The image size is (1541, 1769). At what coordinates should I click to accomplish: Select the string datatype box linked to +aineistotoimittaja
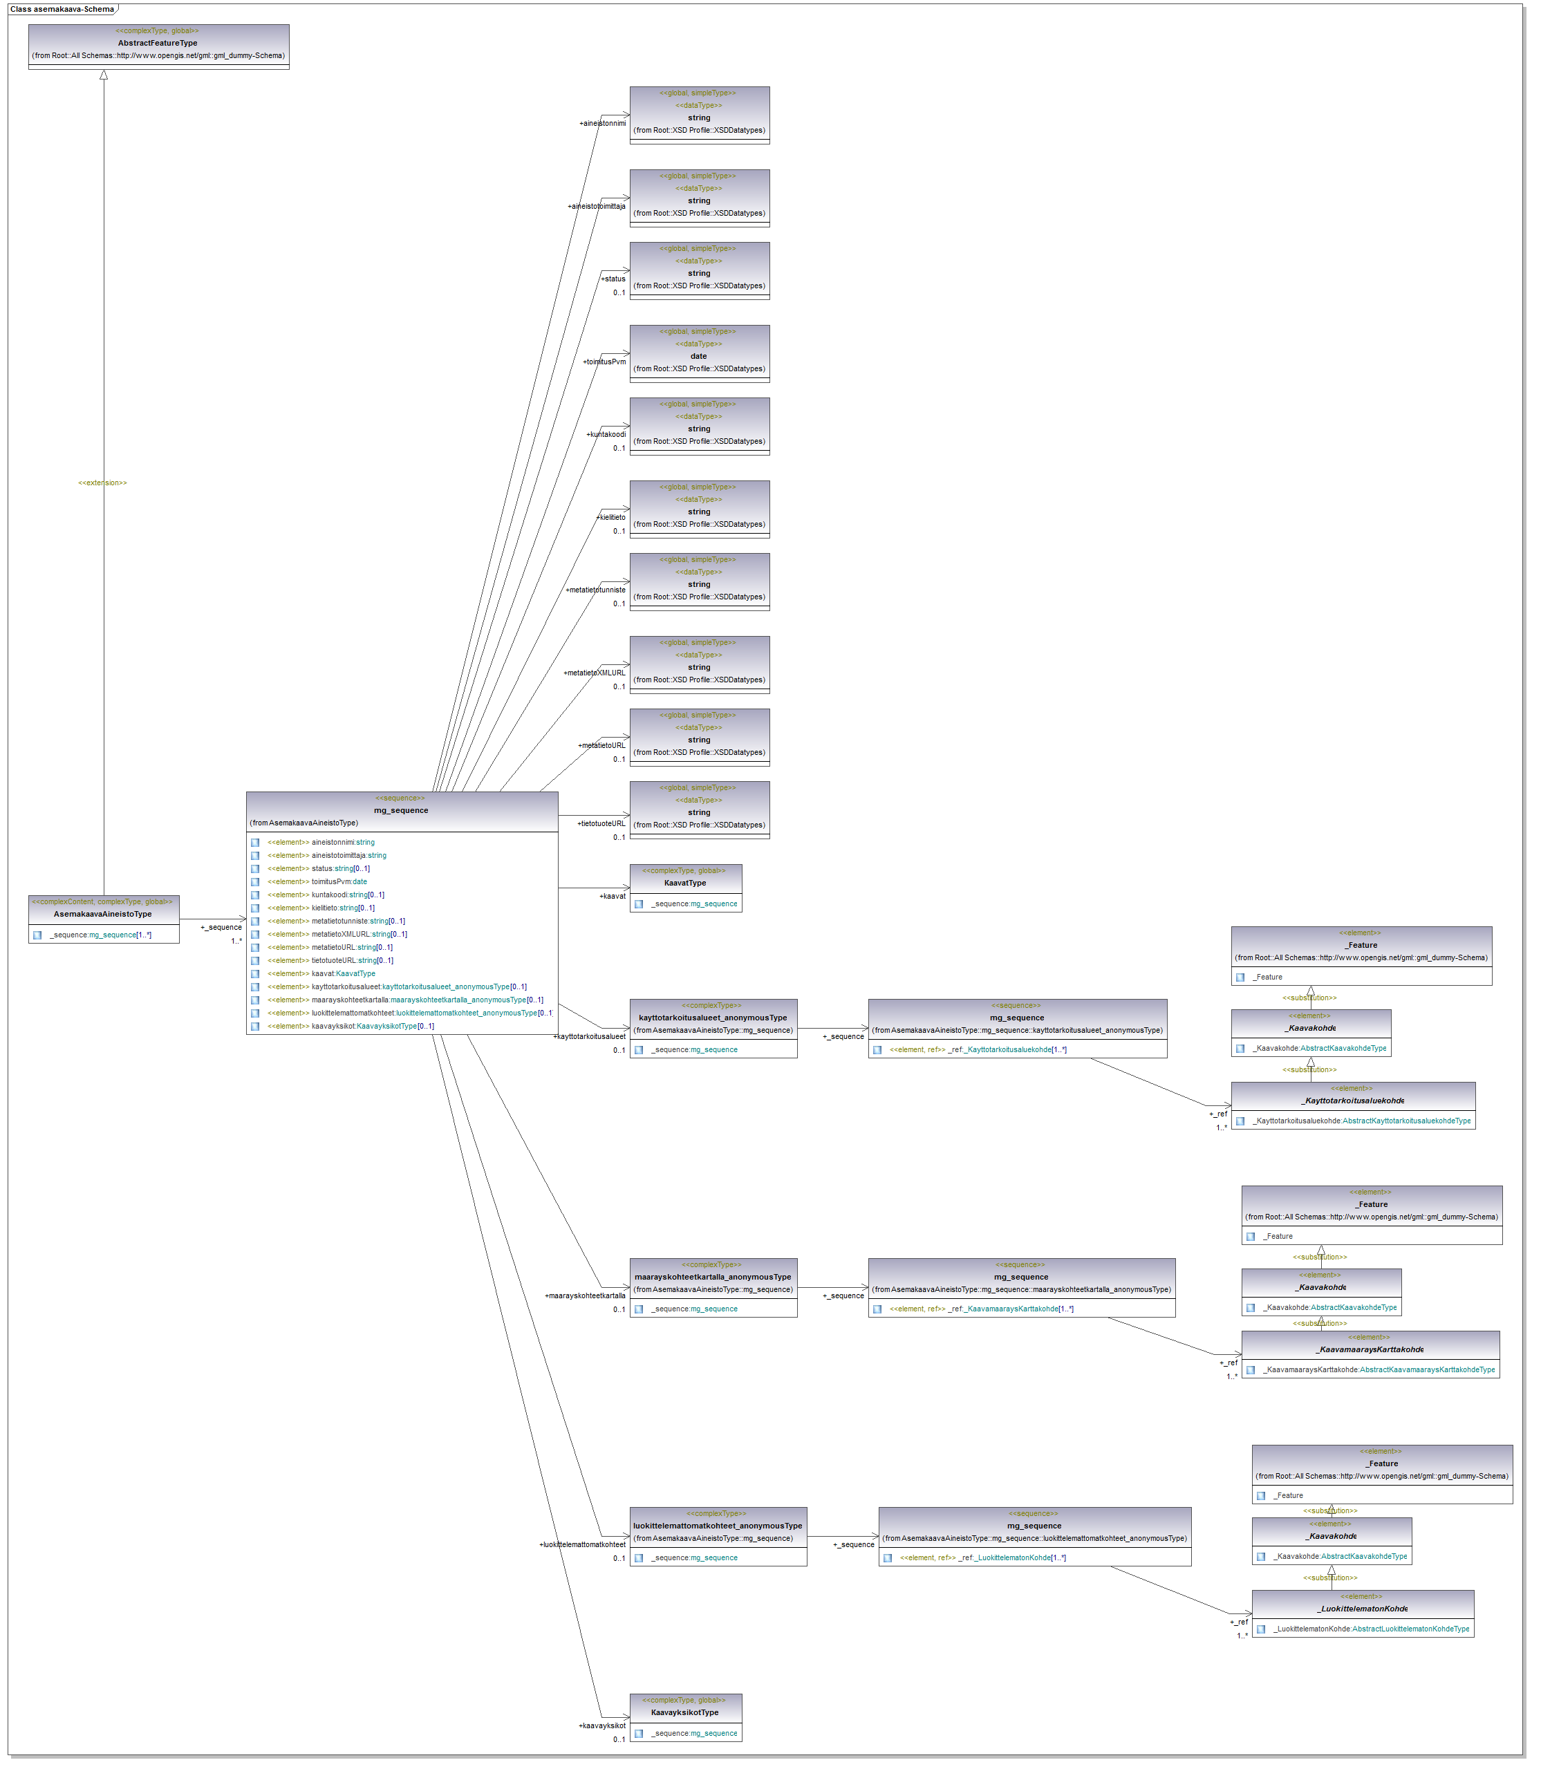pyautogui.click(x=700, y=198)
